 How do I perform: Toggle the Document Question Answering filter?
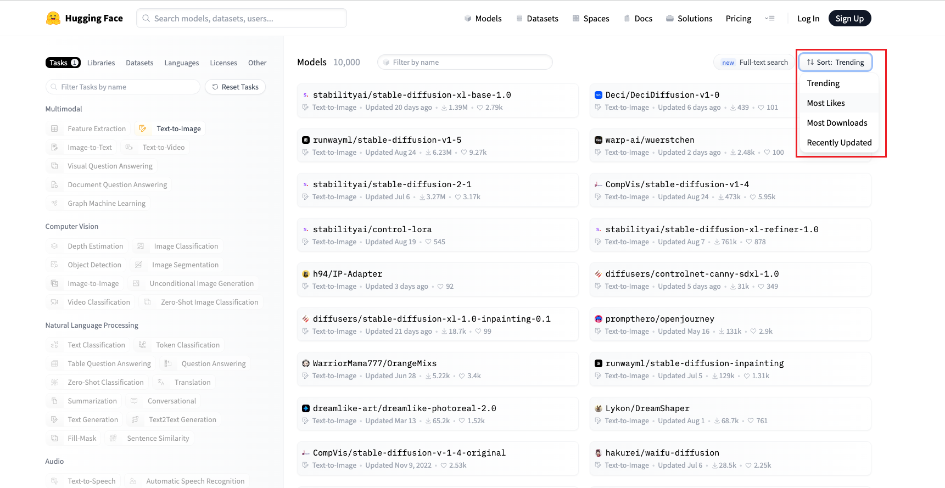(x=109, y=184)
